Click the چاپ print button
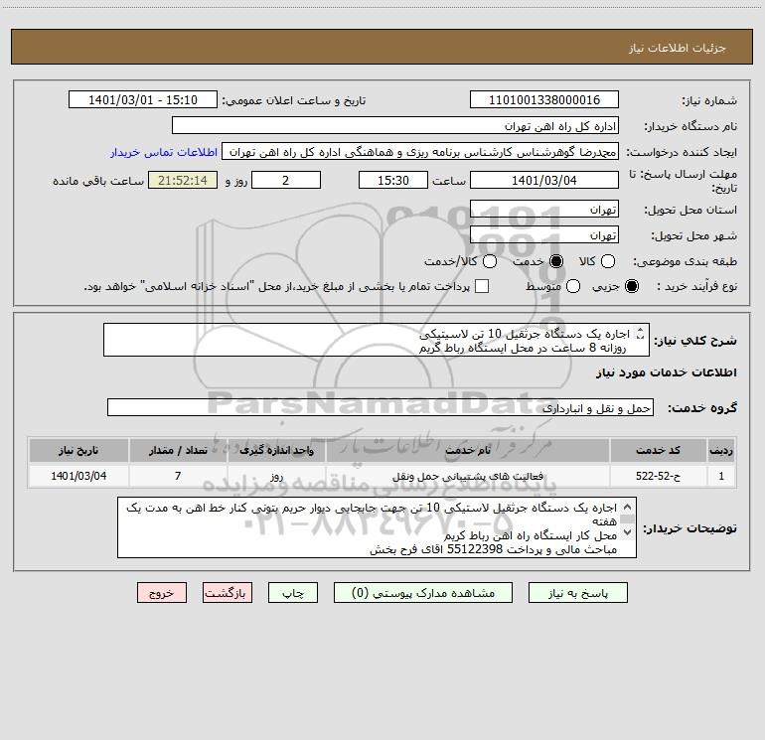 point(293,593)
